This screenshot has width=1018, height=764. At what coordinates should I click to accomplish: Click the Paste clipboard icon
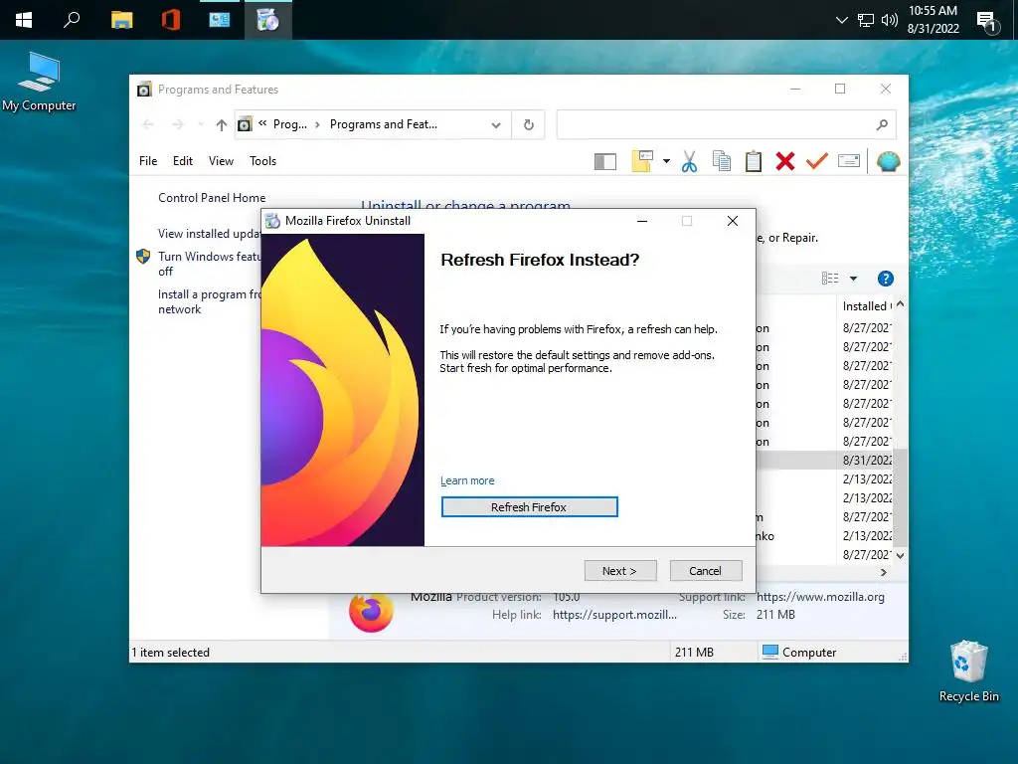(754, 161)
